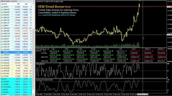172x96 pixels.
Task: Click the GBPJPY bid value 160.714
Action: tap(17, 26)
